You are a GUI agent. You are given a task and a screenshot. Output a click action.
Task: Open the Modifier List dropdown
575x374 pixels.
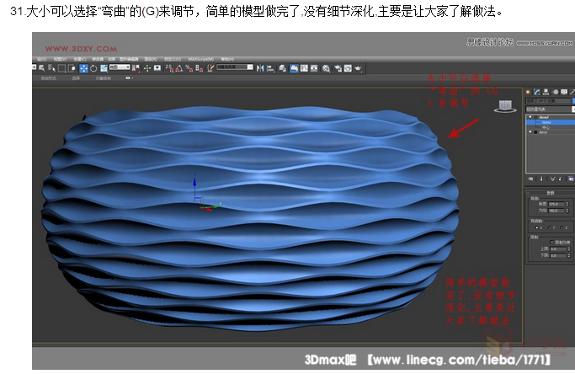point(550,109)
